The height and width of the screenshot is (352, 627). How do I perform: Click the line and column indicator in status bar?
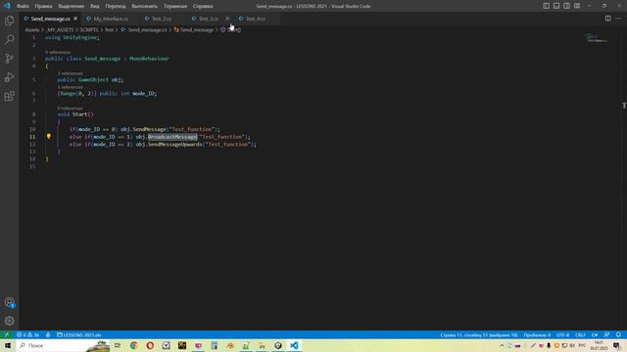click(x=479, y=334)
